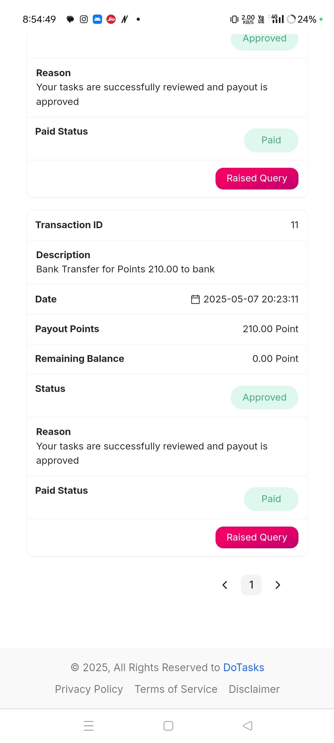Image resolution: width=334 pixels, height=743 pixels.
Task: Tap the battery percentage indicator
Action: (x=307, y=19)
